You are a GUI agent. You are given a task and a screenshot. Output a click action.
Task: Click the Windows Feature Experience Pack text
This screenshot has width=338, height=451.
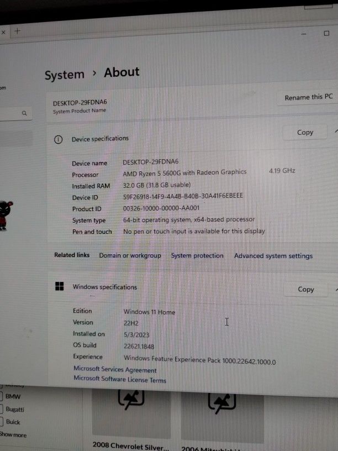tap(199, 360)
